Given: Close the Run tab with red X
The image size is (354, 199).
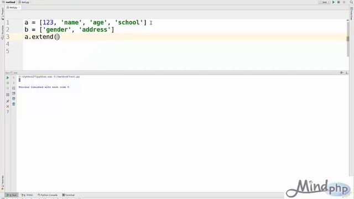Looking at the screenshot, I should pyautogui.click(x=8, y=106).
